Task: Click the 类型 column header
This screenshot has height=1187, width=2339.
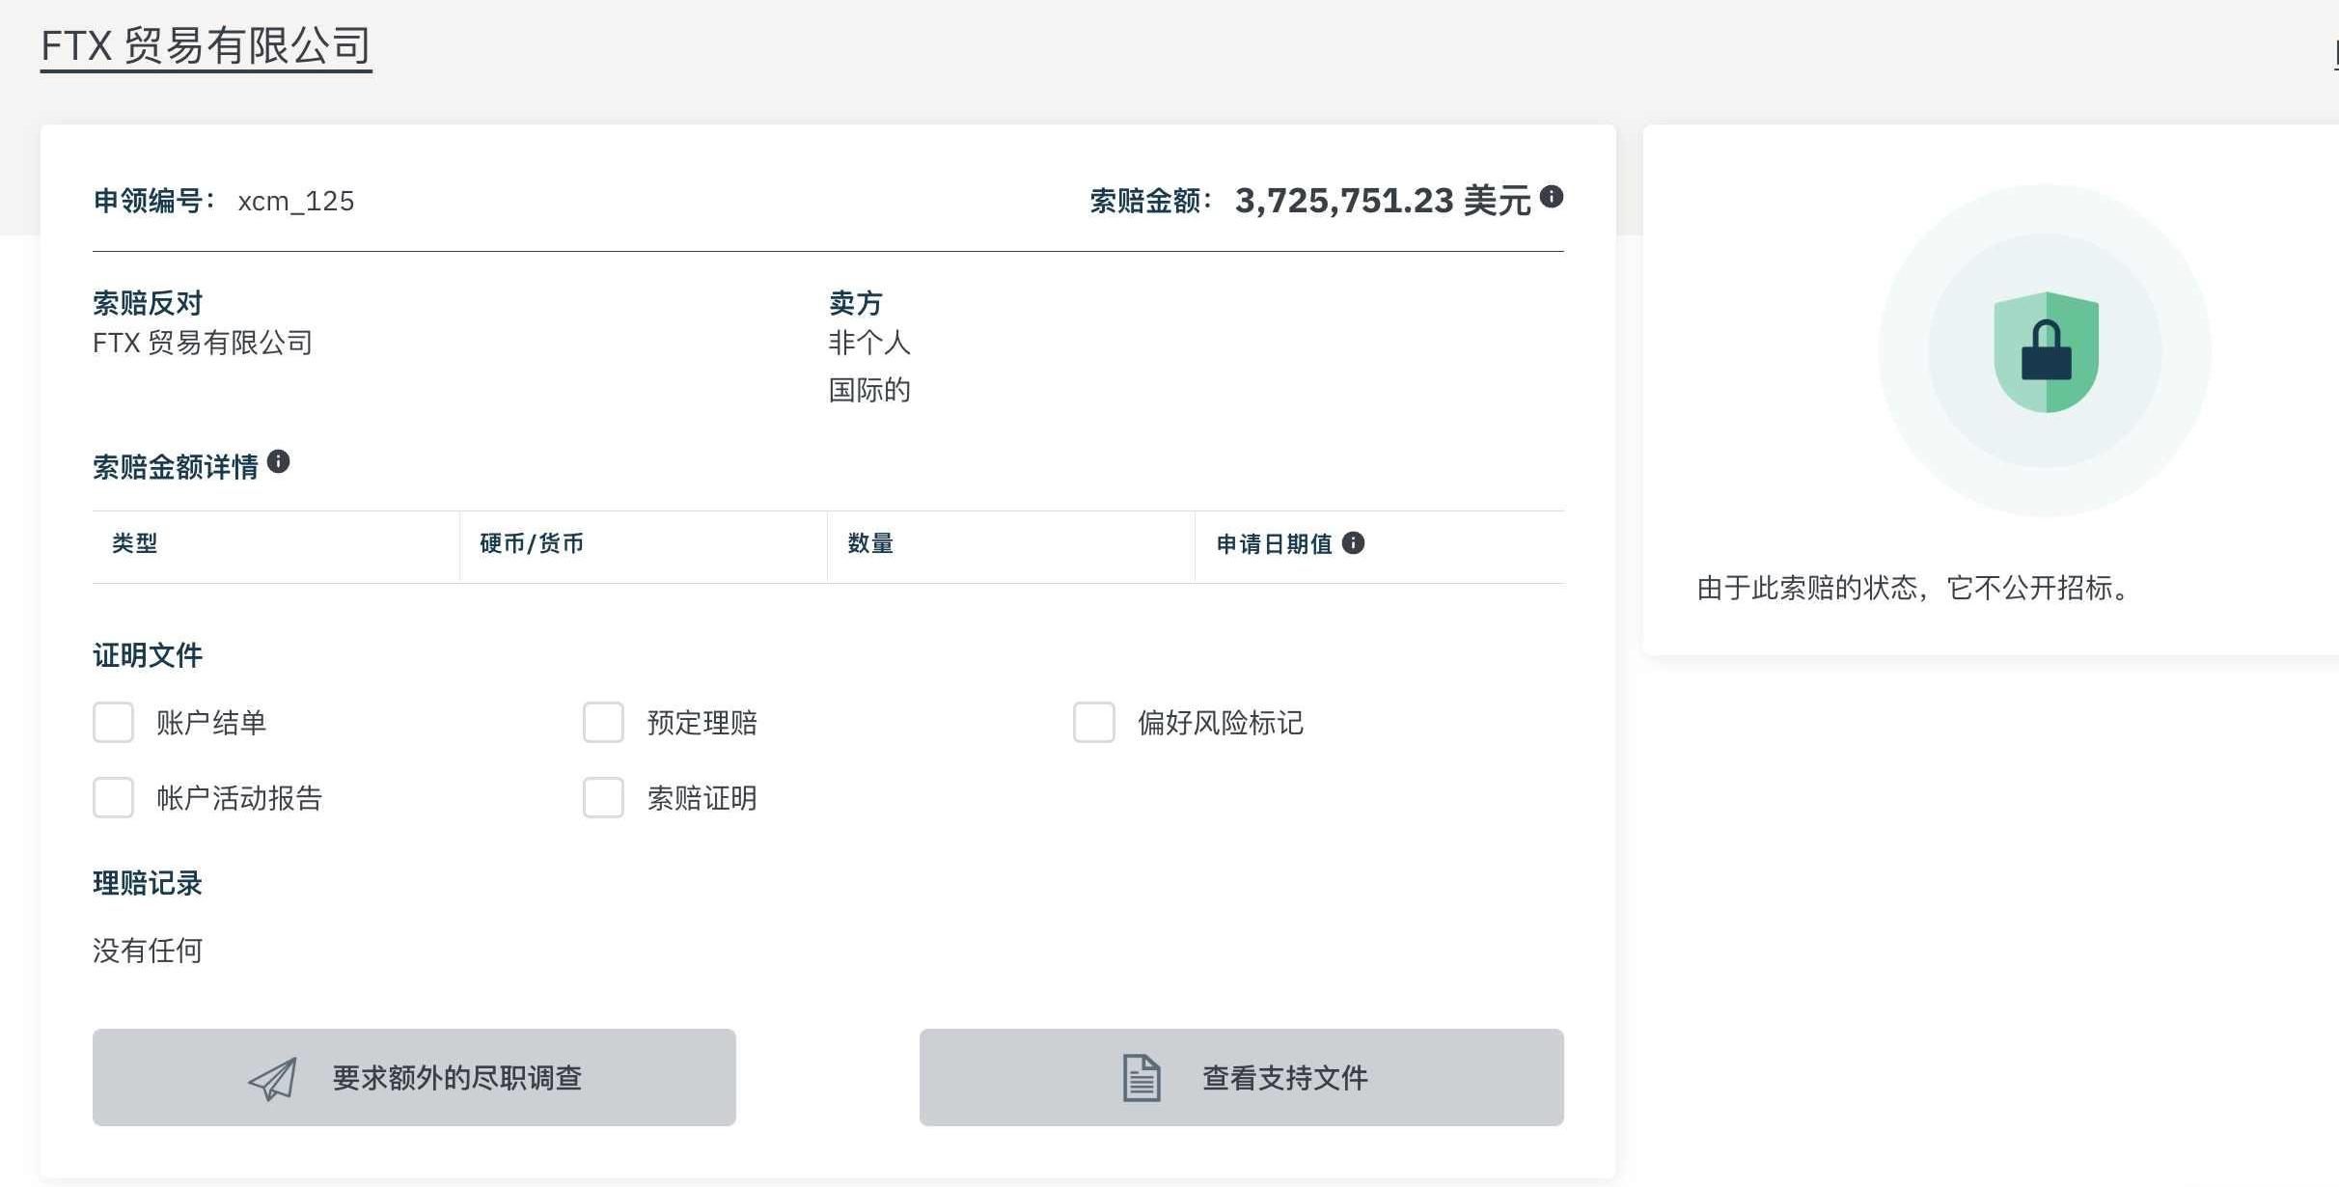Action: 135,543
